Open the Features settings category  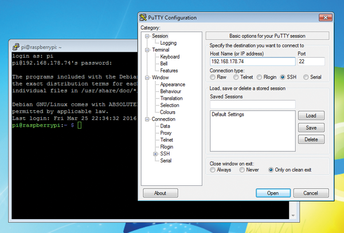tap(169, 71)
